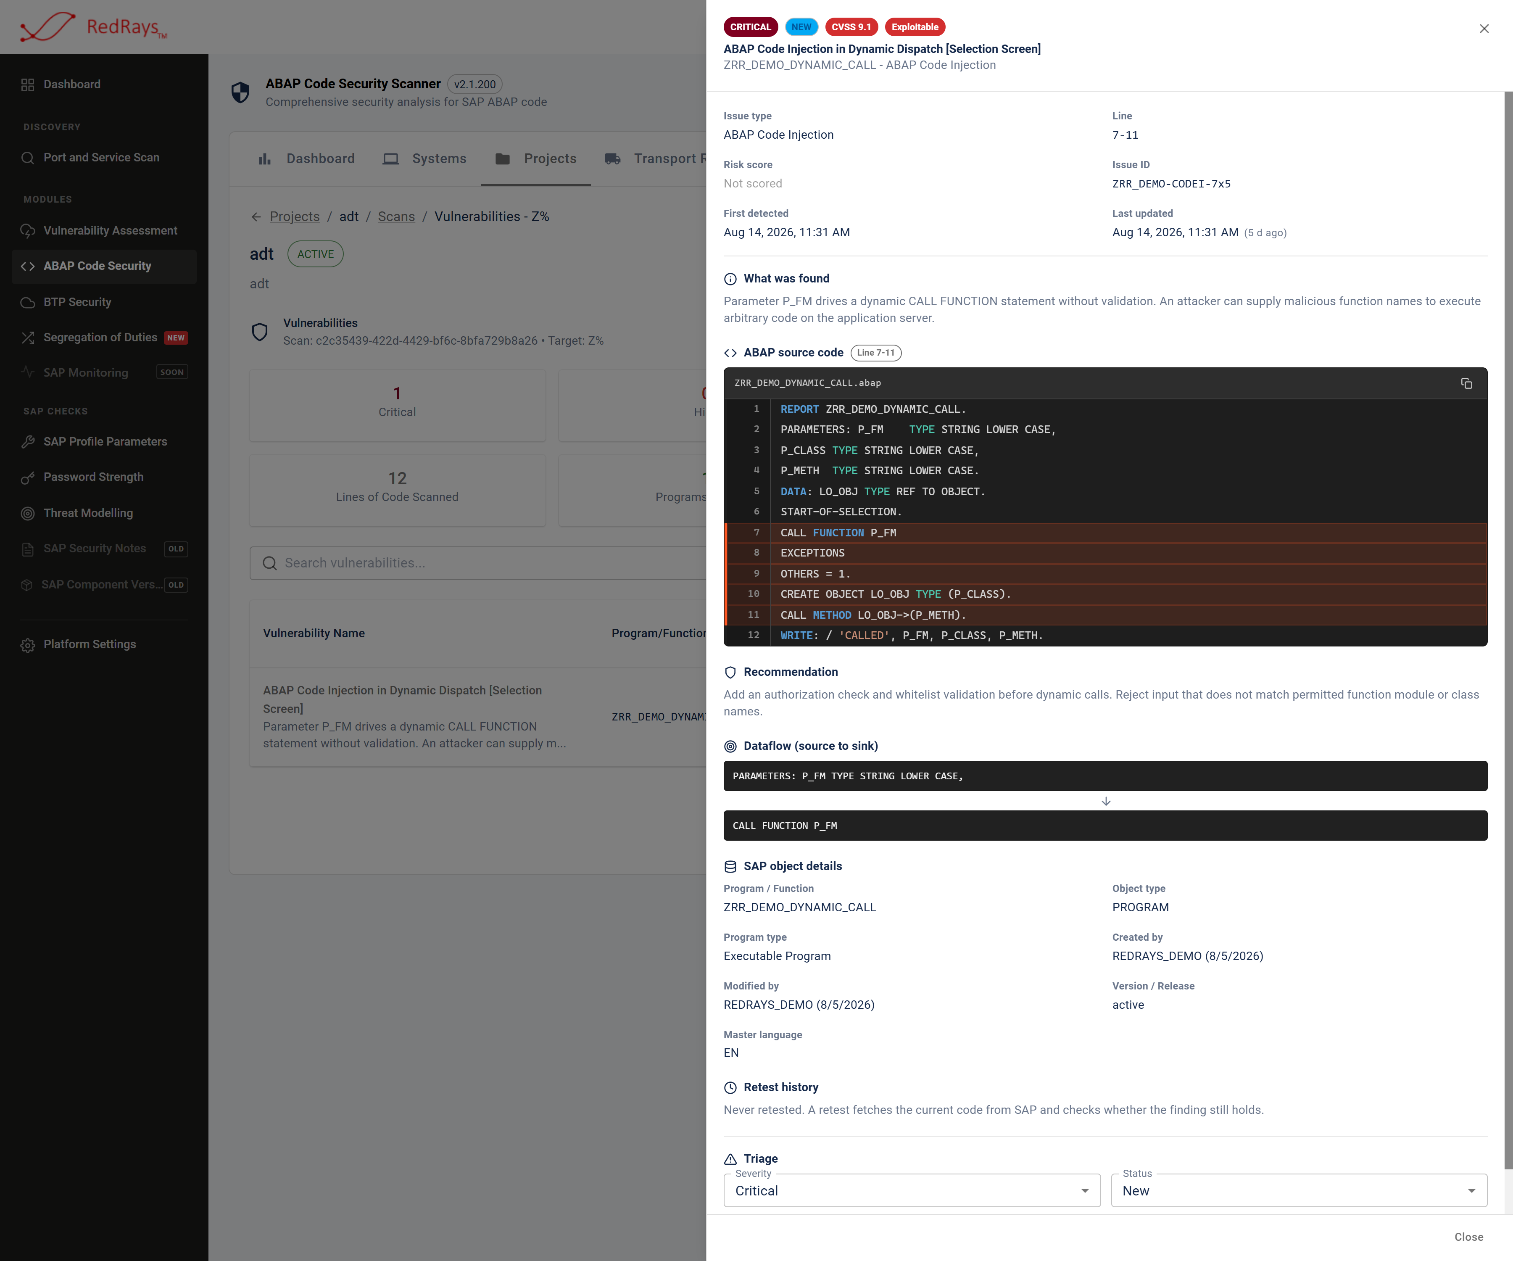
Task: Click the search magnifier in vulnerabilities field
Action: point(269,564)
